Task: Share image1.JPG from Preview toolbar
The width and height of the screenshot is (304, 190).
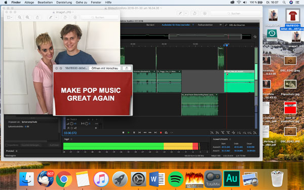Action: pyautogui.click(x=37, y=17)
